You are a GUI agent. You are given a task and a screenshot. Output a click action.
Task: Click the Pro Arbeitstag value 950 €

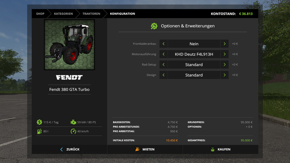click(x=174, y=131)
